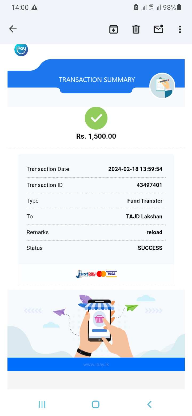Viewport: 192px width, 416px height.
Task: Open the three-dot overflow menu
Action: pyautogui.click(x=180, y=29)
